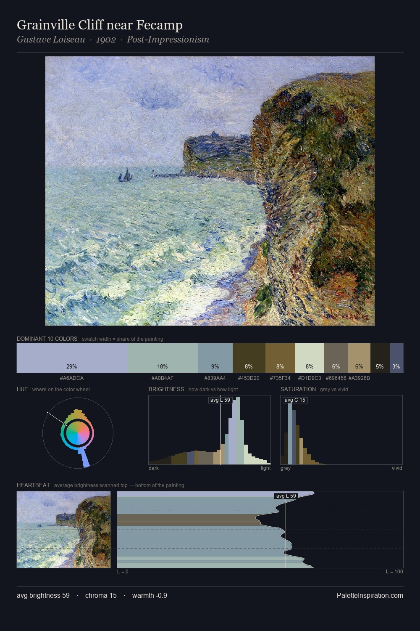The width and height of the screenshot is (420, 631).
Task: Open the small heartbeat painting thumbnail
Action: coord(64,530)
